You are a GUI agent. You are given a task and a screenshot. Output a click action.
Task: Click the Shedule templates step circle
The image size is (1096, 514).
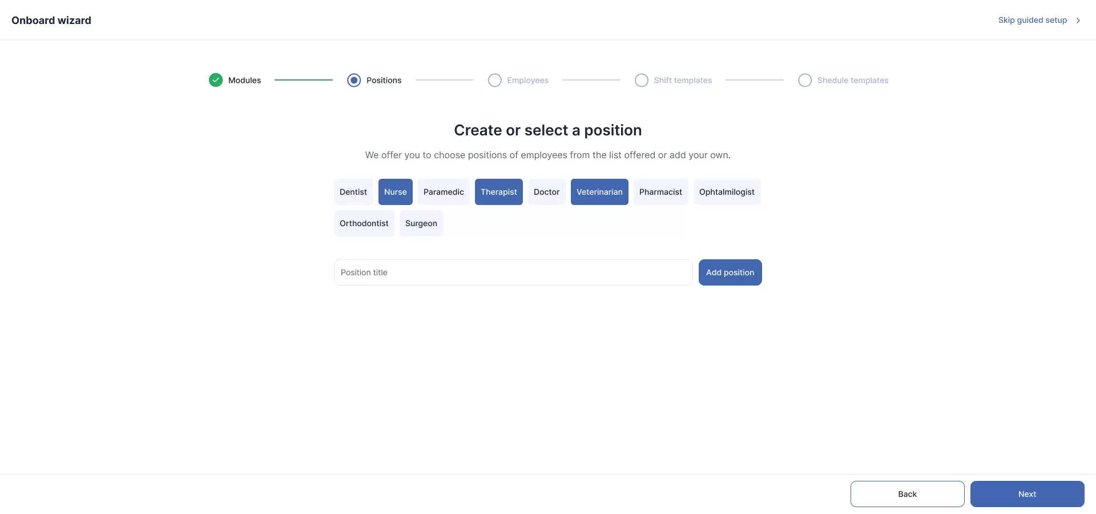[x=805, y=80]
